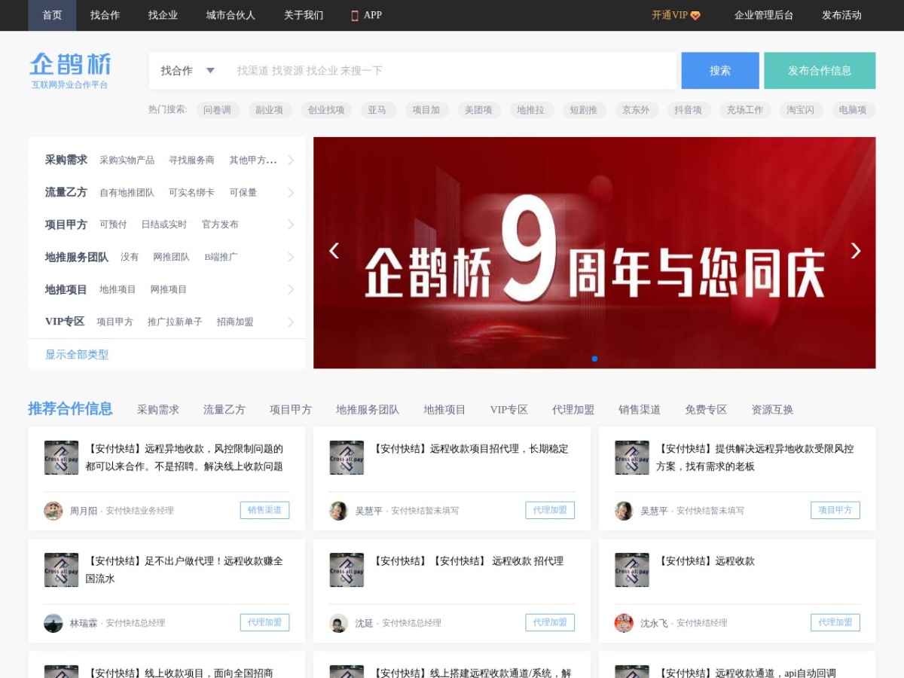Switch to the 代理加盟 recommendation tab

point(573,410)
